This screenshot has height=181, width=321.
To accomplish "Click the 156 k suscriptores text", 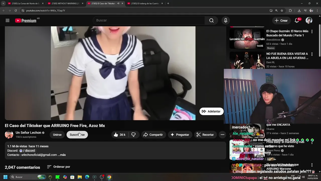I will (26, 137).
